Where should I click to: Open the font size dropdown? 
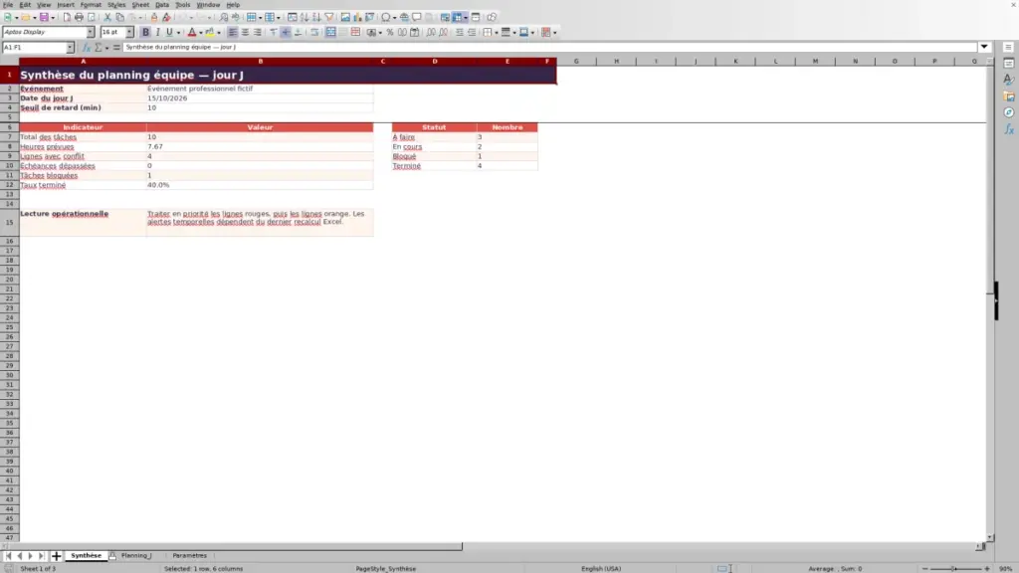(x=129, y=33)
